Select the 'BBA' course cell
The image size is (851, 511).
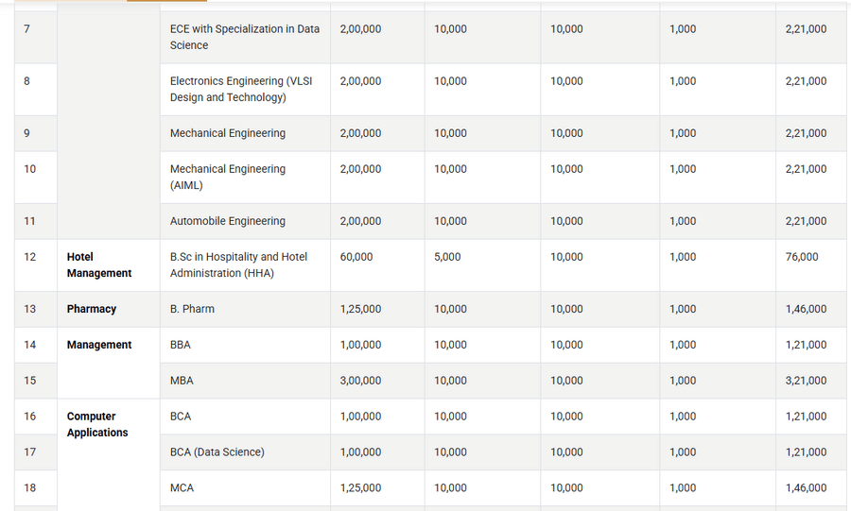(245, 345)
